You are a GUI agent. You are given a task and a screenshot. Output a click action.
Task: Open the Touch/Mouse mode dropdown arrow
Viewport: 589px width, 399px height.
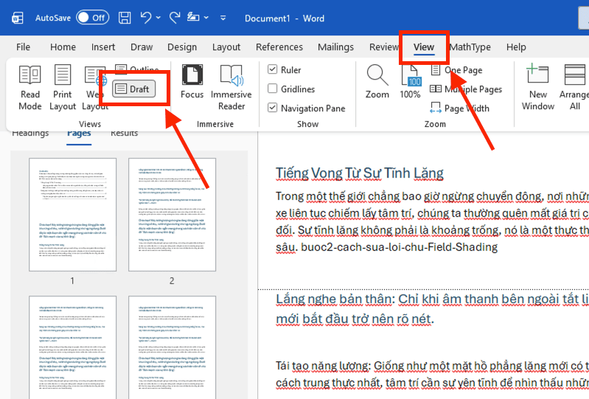point(206,18)
